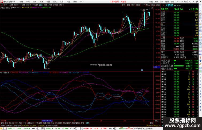The image size is (202, 130).
Task: Switch chart to 30分钟 period
Action: (29, 5)
